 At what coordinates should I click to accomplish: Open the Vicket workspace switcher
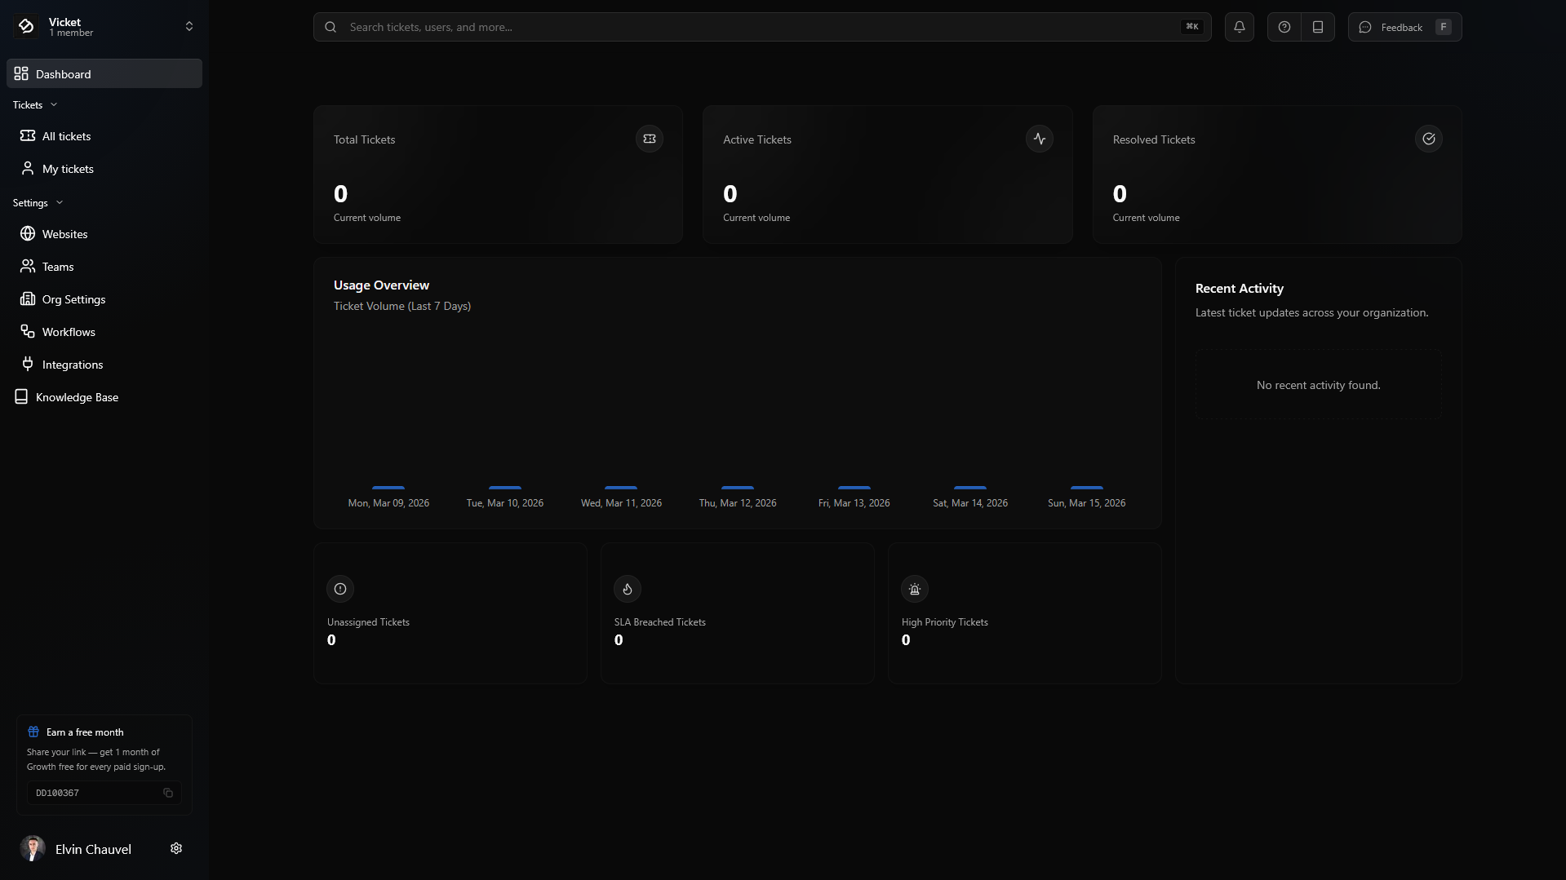click(189, 26)
